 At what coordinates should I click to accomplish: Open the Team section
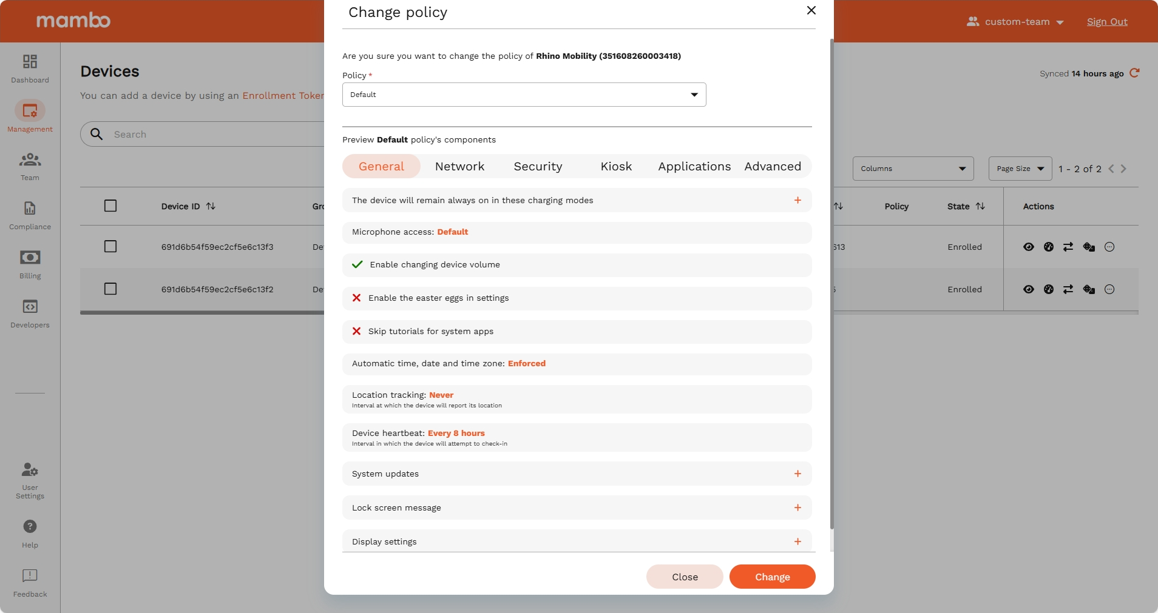click(x=29, y=164)
